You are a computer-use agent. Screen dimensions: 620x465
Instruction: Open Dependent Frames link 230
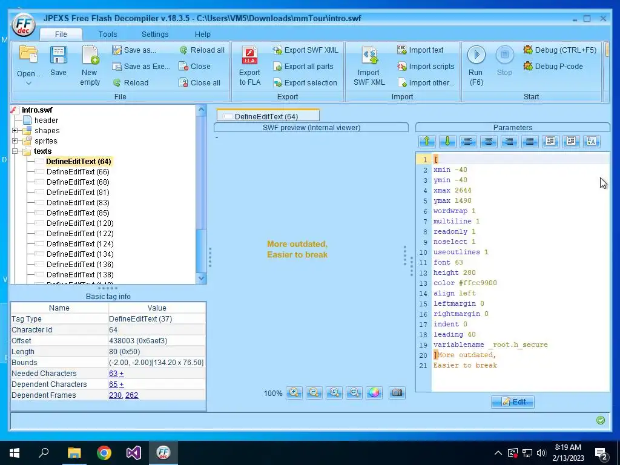coord(115,395)
